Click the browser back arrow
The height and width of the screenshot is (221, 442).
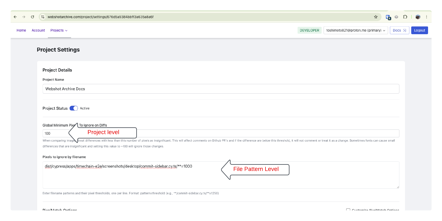(15, 17)
